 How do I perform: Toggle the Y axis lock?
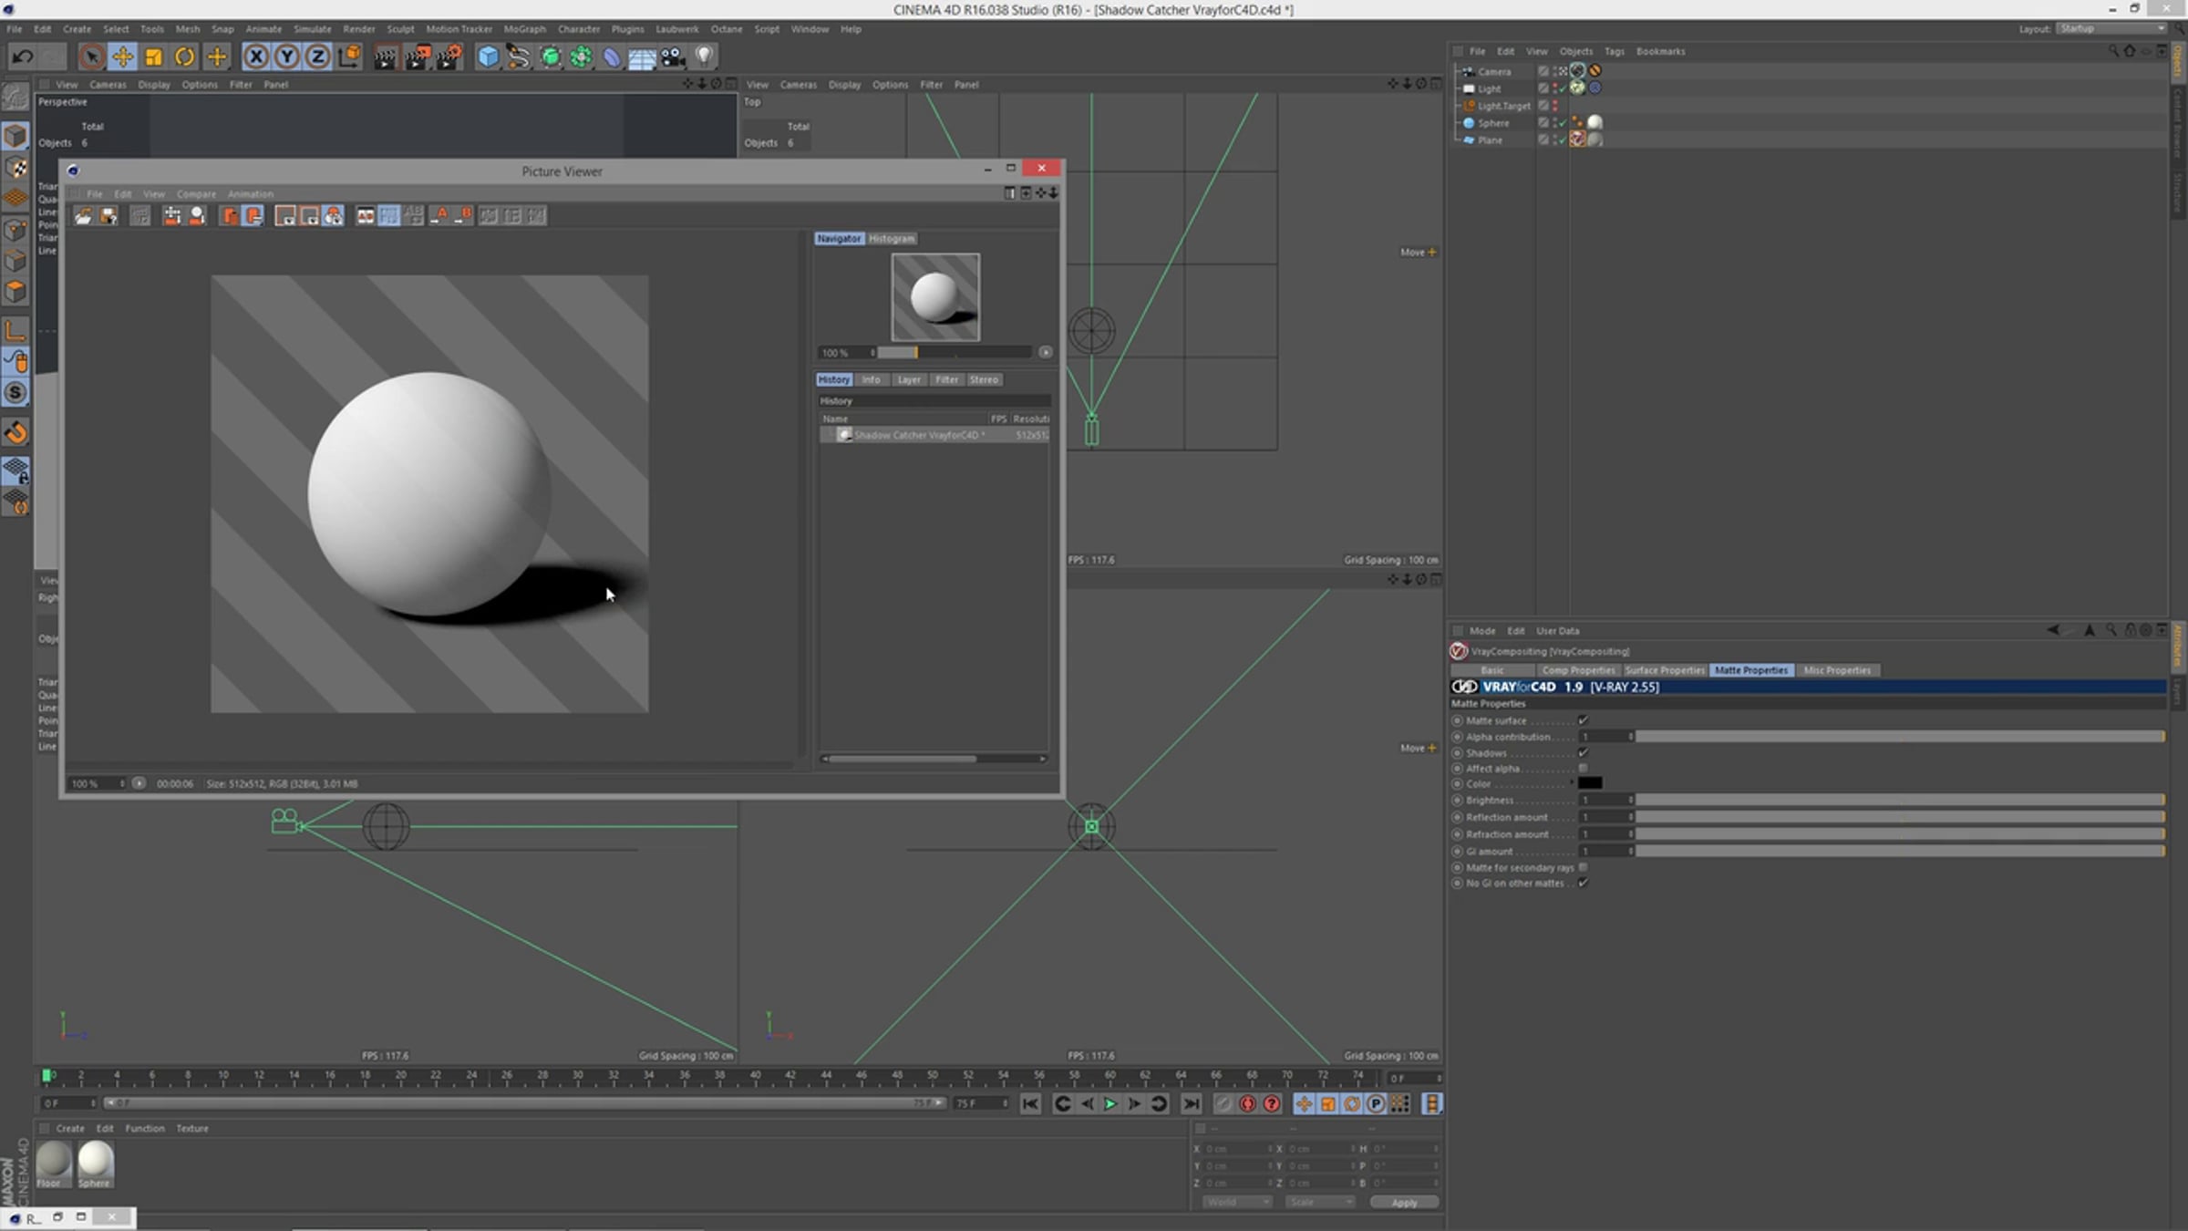(x=287, y=57)
